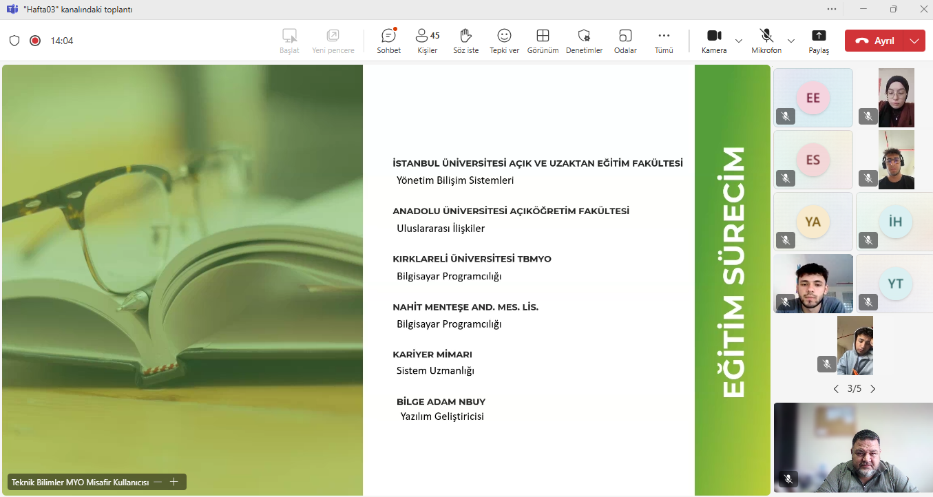Change layout with Görünüm icon

pyautogui.click(x=543, y=41)
